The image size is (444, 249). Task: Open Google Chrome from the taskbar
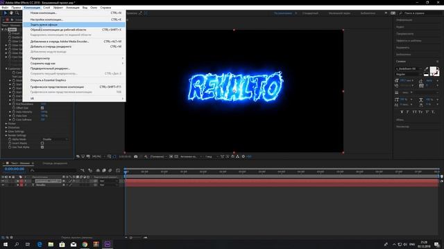click(x=85, y=244)
